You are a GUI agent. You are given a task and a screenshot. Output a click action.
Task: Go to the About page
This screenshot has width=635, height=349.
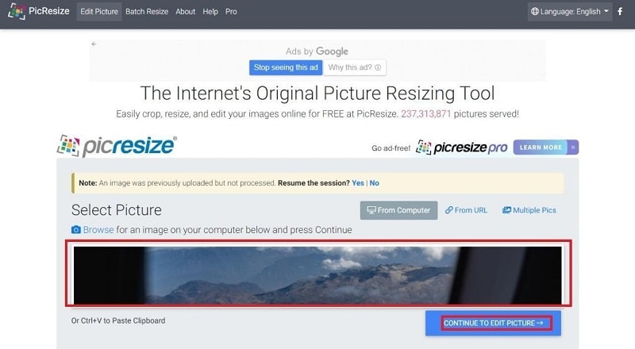(x=185, y=11)
